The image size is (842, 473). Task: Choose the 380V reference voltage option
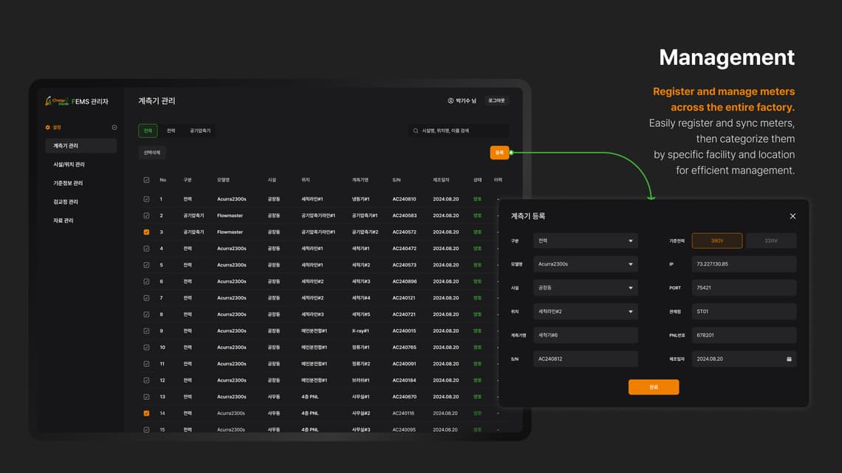pyautogui.click(x=717, y=241)
